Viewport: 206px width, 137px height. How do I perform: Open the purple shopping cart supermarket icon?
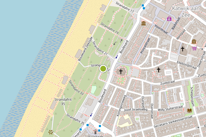click(x=195, y=48)
